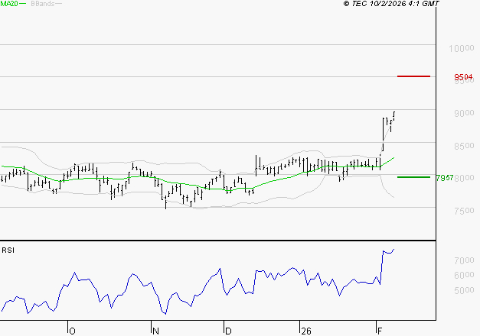Click the green 7957 support line
The height and width of the screenshot is (336, 480).
click(x=413, y=176)
